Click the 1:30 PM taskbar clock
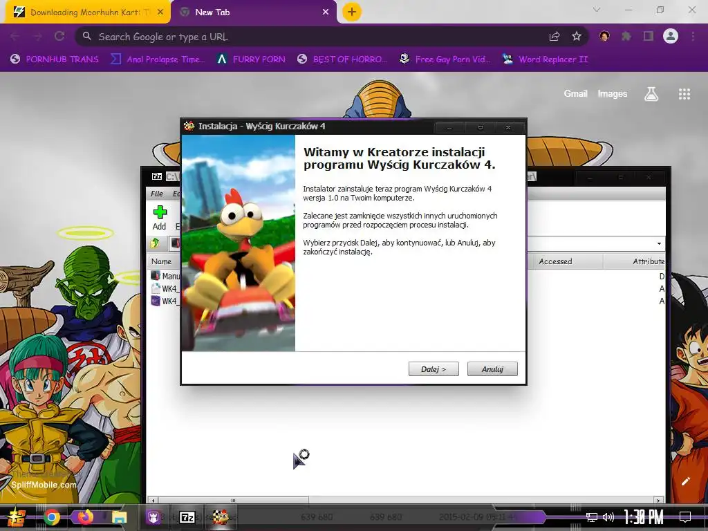Image resolution: width=708 pixels, height=531 pixels. click(644, 517)
